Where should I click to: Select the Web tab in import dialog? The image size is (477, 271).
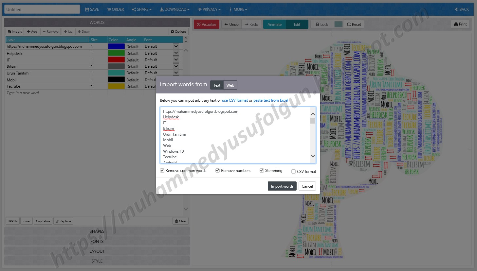coord(230,85)
